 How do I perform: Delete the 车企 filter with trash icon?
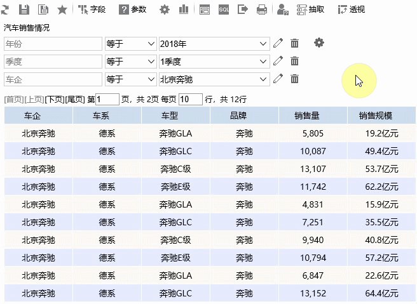click(294, 79)
